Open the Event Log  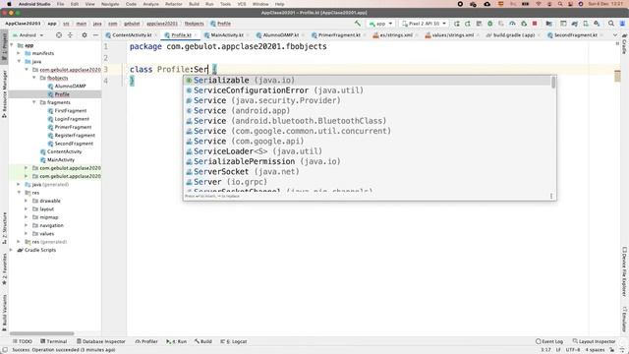pos(549,341)
